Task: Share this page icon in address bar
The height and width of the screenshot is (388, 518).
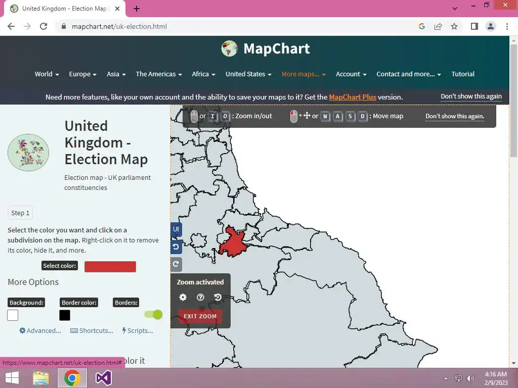Action: (438, 26)
